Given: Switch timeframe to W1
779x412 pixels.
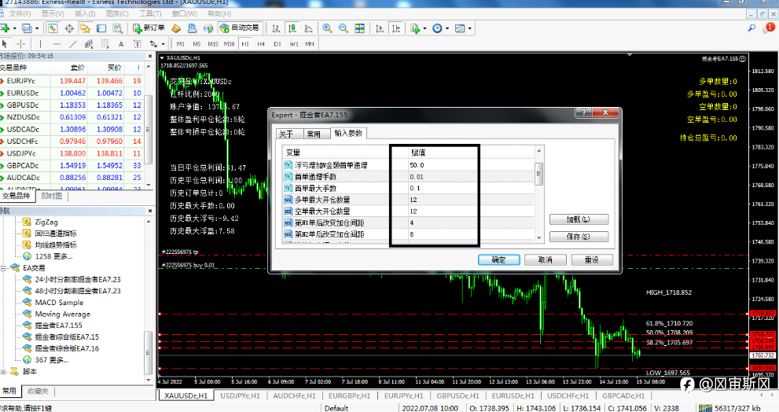Looking at the screenshot, I should coord(294,44).
